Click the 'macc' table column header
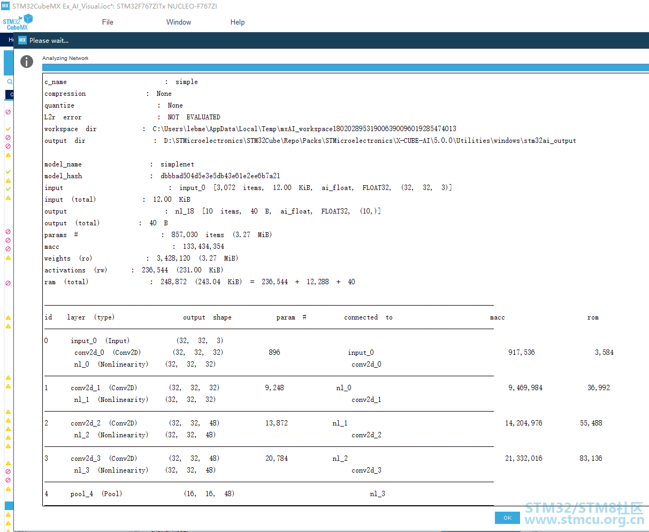Viewport: 649px width, 532px height. [x=497, y=317]
